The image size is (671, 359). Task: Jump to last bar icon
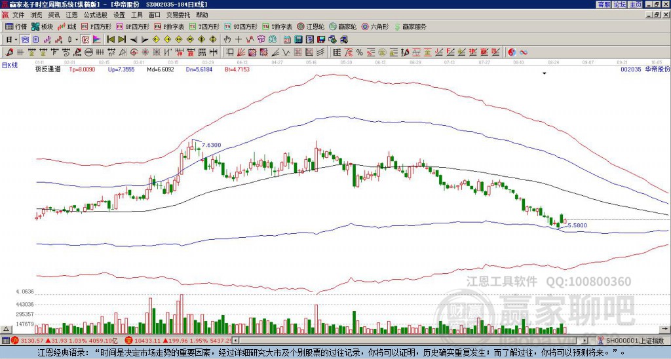(122, 40)
